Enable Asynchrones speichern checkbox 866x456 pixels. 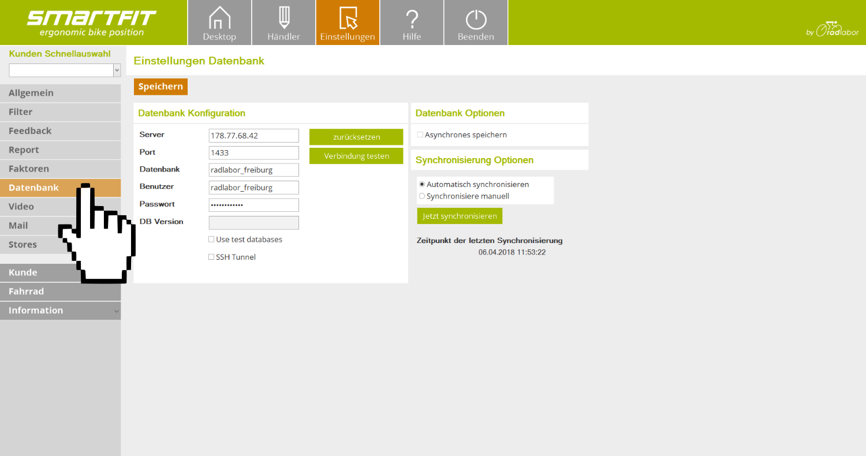tap(420, 134)
